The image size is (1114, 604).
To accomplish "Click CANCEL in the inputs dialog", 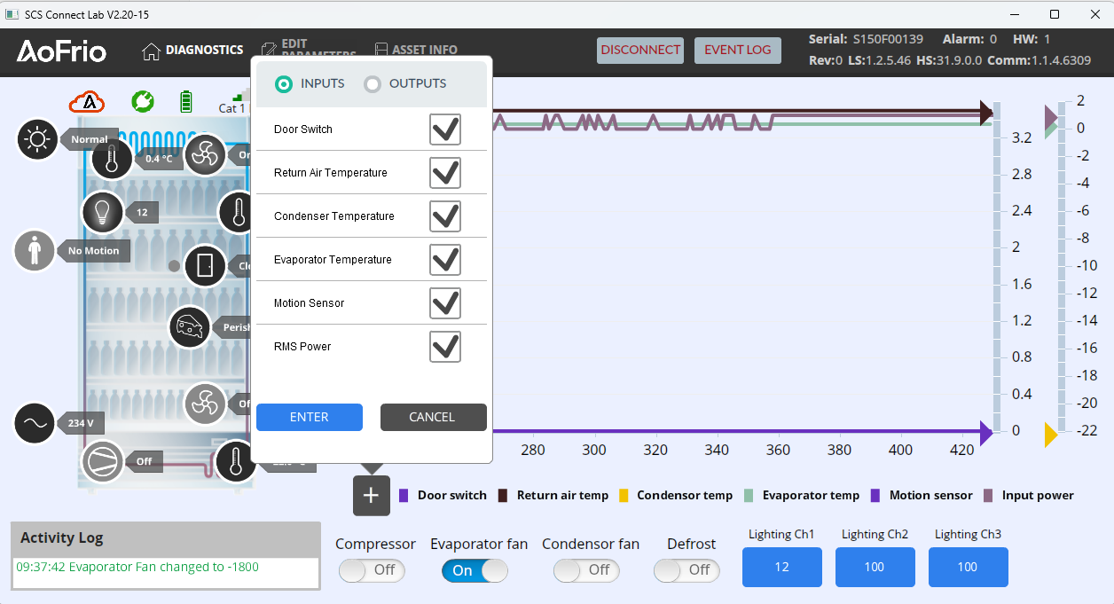I will 434,418.
